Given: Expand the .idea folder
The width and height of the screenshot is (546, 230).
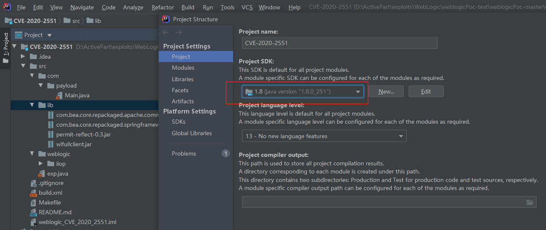Looking at the screenshot, I should 23,57.
